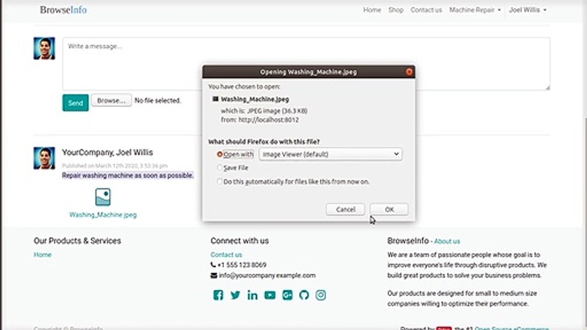This screenshot has width=587, height=330.
Task: Click the message box resize handle
Action: pos(547,87)
